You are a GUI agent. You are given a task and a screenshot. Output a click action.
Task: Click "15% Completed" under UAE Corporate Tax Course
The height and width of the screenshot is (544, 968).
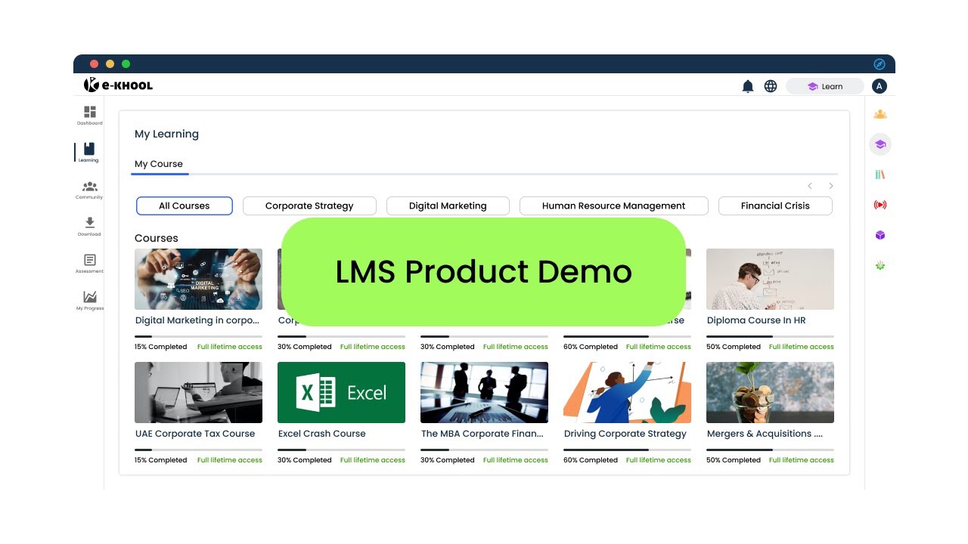point(161,460)
